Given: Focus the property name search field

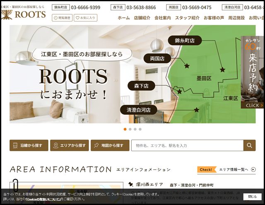Looking at the screenshot, I should tap(188, 145).
